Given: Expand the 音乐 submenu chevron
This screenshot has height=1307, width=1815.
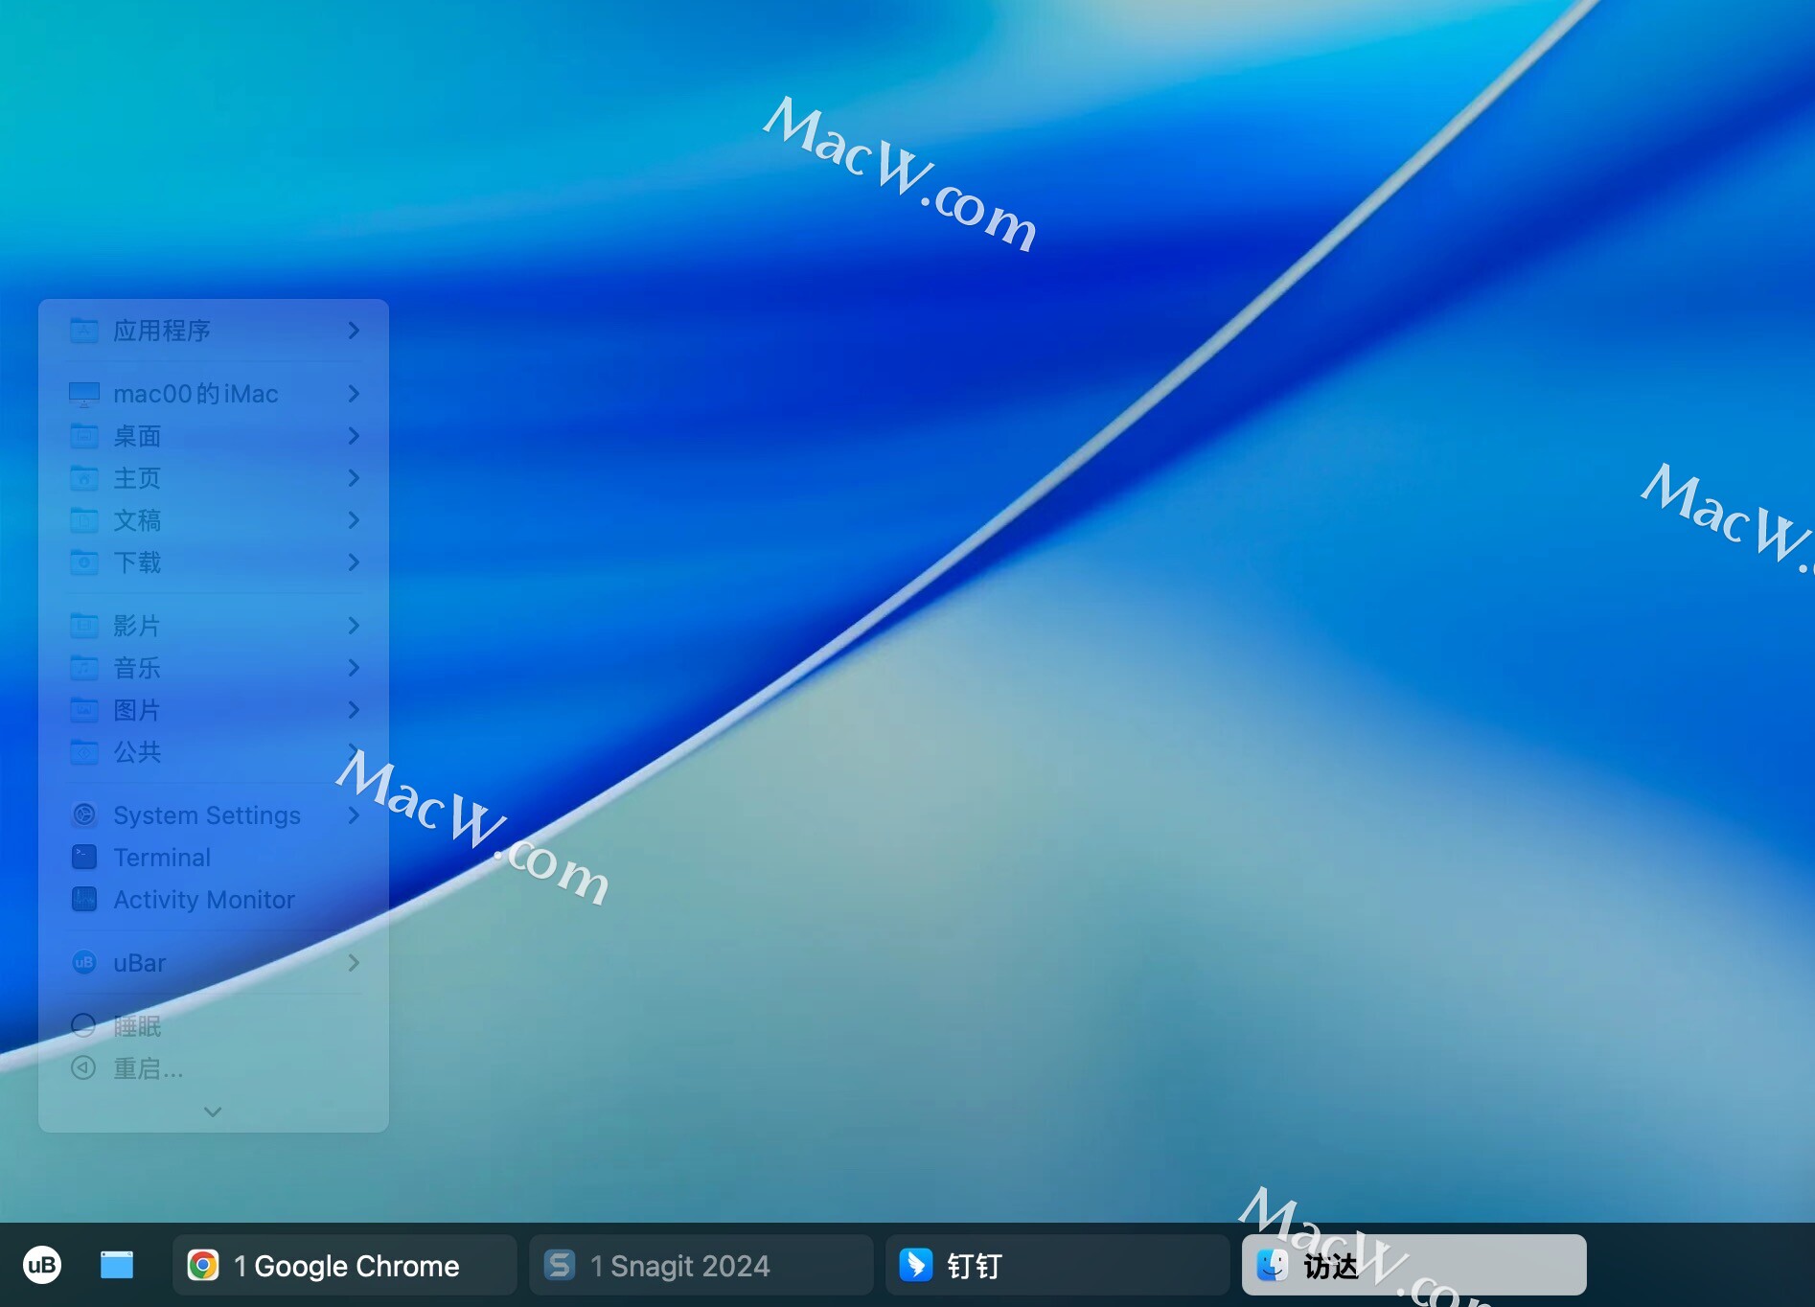Looking at the screenshot, I should [354, 668].
